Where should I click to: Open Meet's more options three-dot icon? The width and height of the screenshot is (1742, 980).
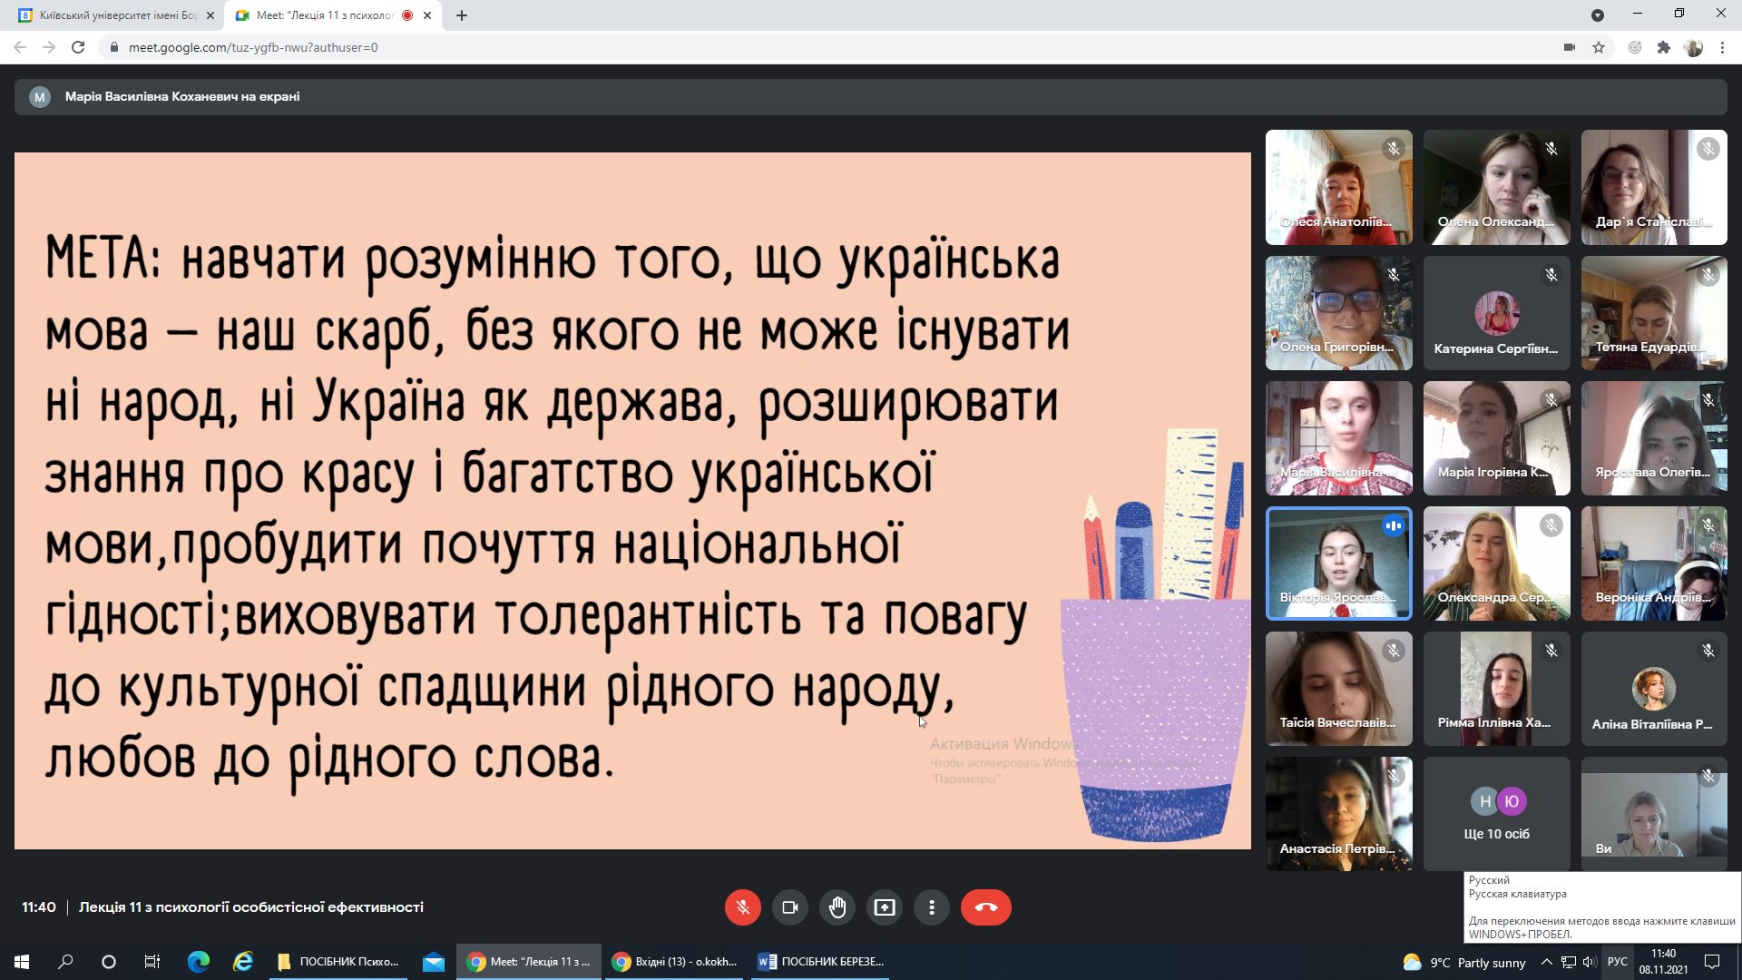point(932,906)
